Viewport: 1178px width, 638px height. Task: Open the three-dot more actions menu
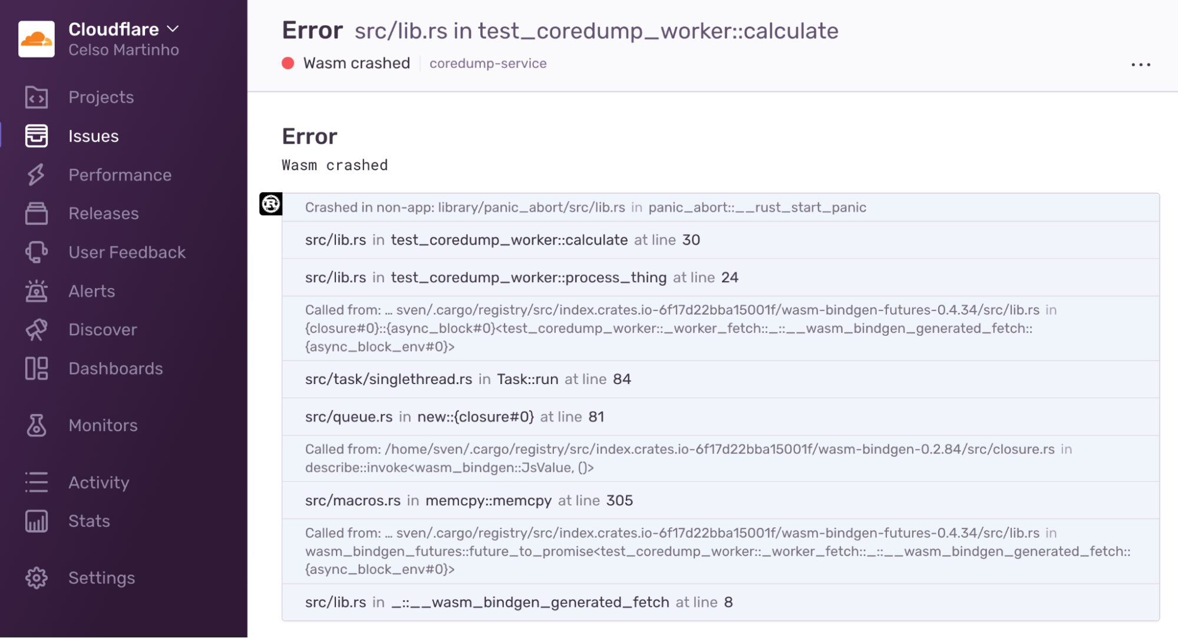[x=1141, y=65]
